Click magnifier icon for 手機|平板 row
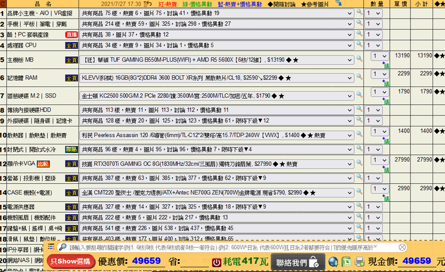Image resolution: width=445 pixels, height=272 pixels. pos(359,23)
